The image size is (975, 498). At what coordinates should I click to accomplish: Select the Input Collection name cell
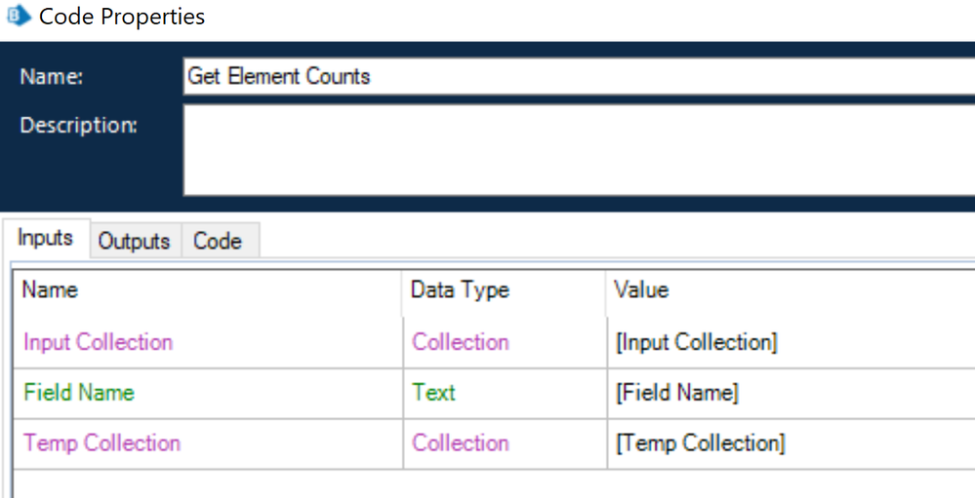coord(99,342)
